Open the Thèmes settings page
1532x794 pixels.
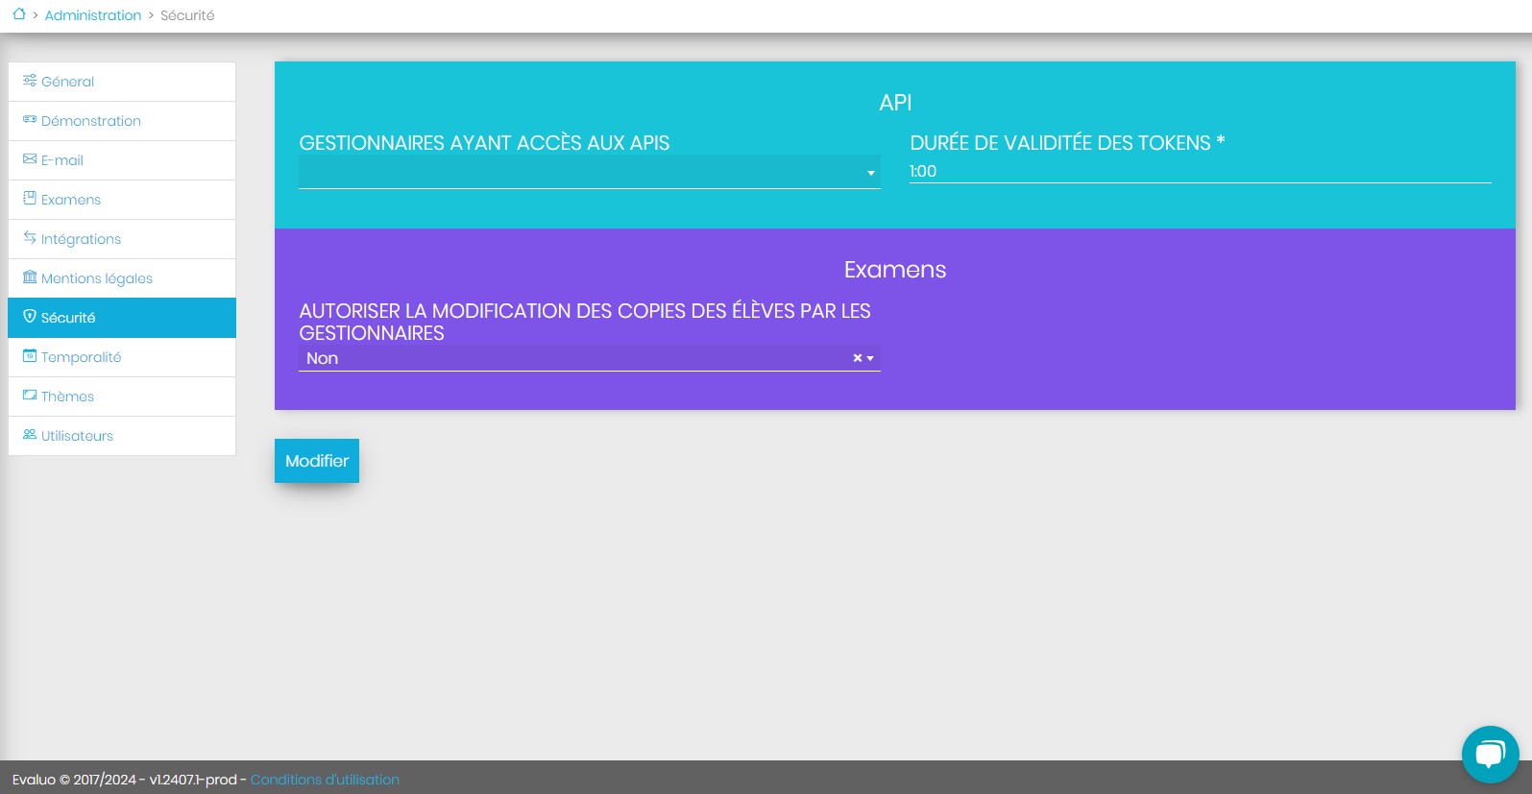pos(67,397)
